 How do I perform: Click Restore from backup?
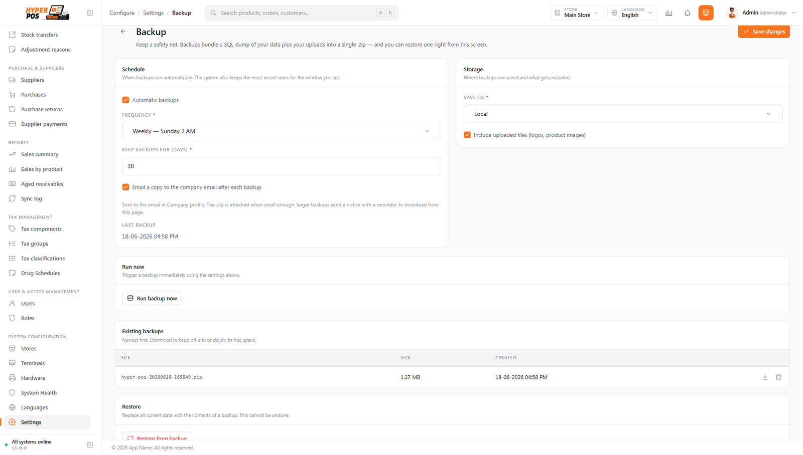point(157,437)
